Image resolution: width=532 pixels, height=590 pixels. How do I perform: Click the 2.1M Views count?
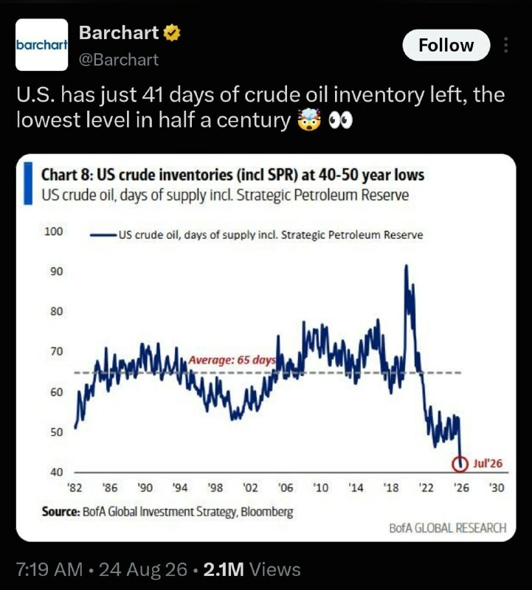[252, 569]
